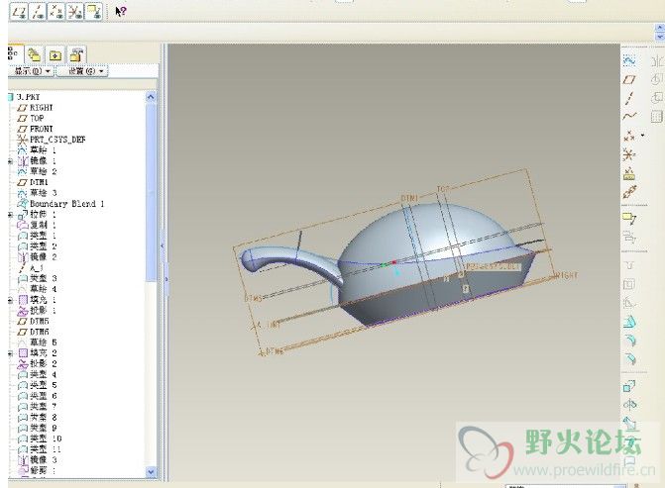Click the model tree vertical scrollbar thumb
The image size is (665, 488).
click(x=151, y=191)
